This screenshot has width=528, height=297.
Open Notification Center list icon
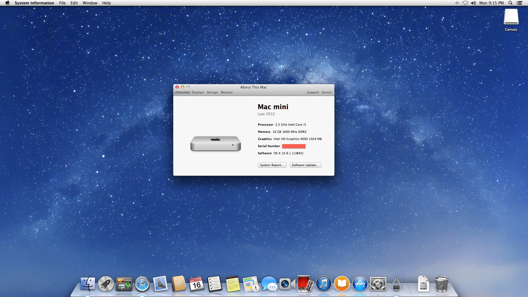[519, 3]
